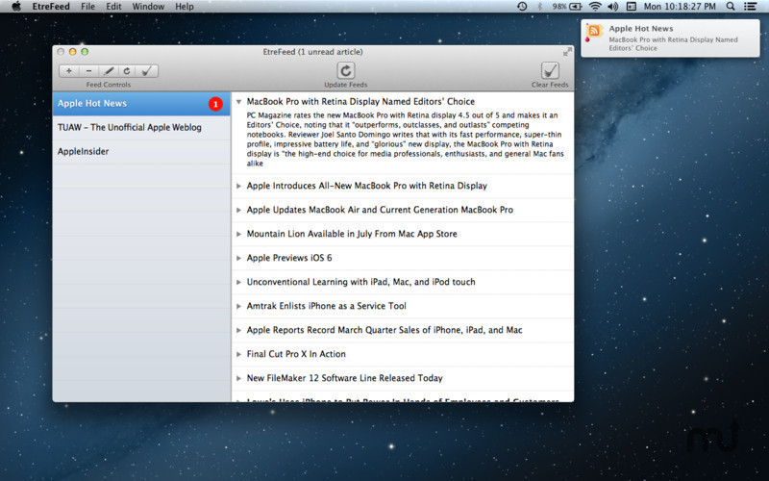The width and height of the screenshot is (769, 481).
Task: Expand New FileMaker 12 Software Line article
Action: coord(238,378)
